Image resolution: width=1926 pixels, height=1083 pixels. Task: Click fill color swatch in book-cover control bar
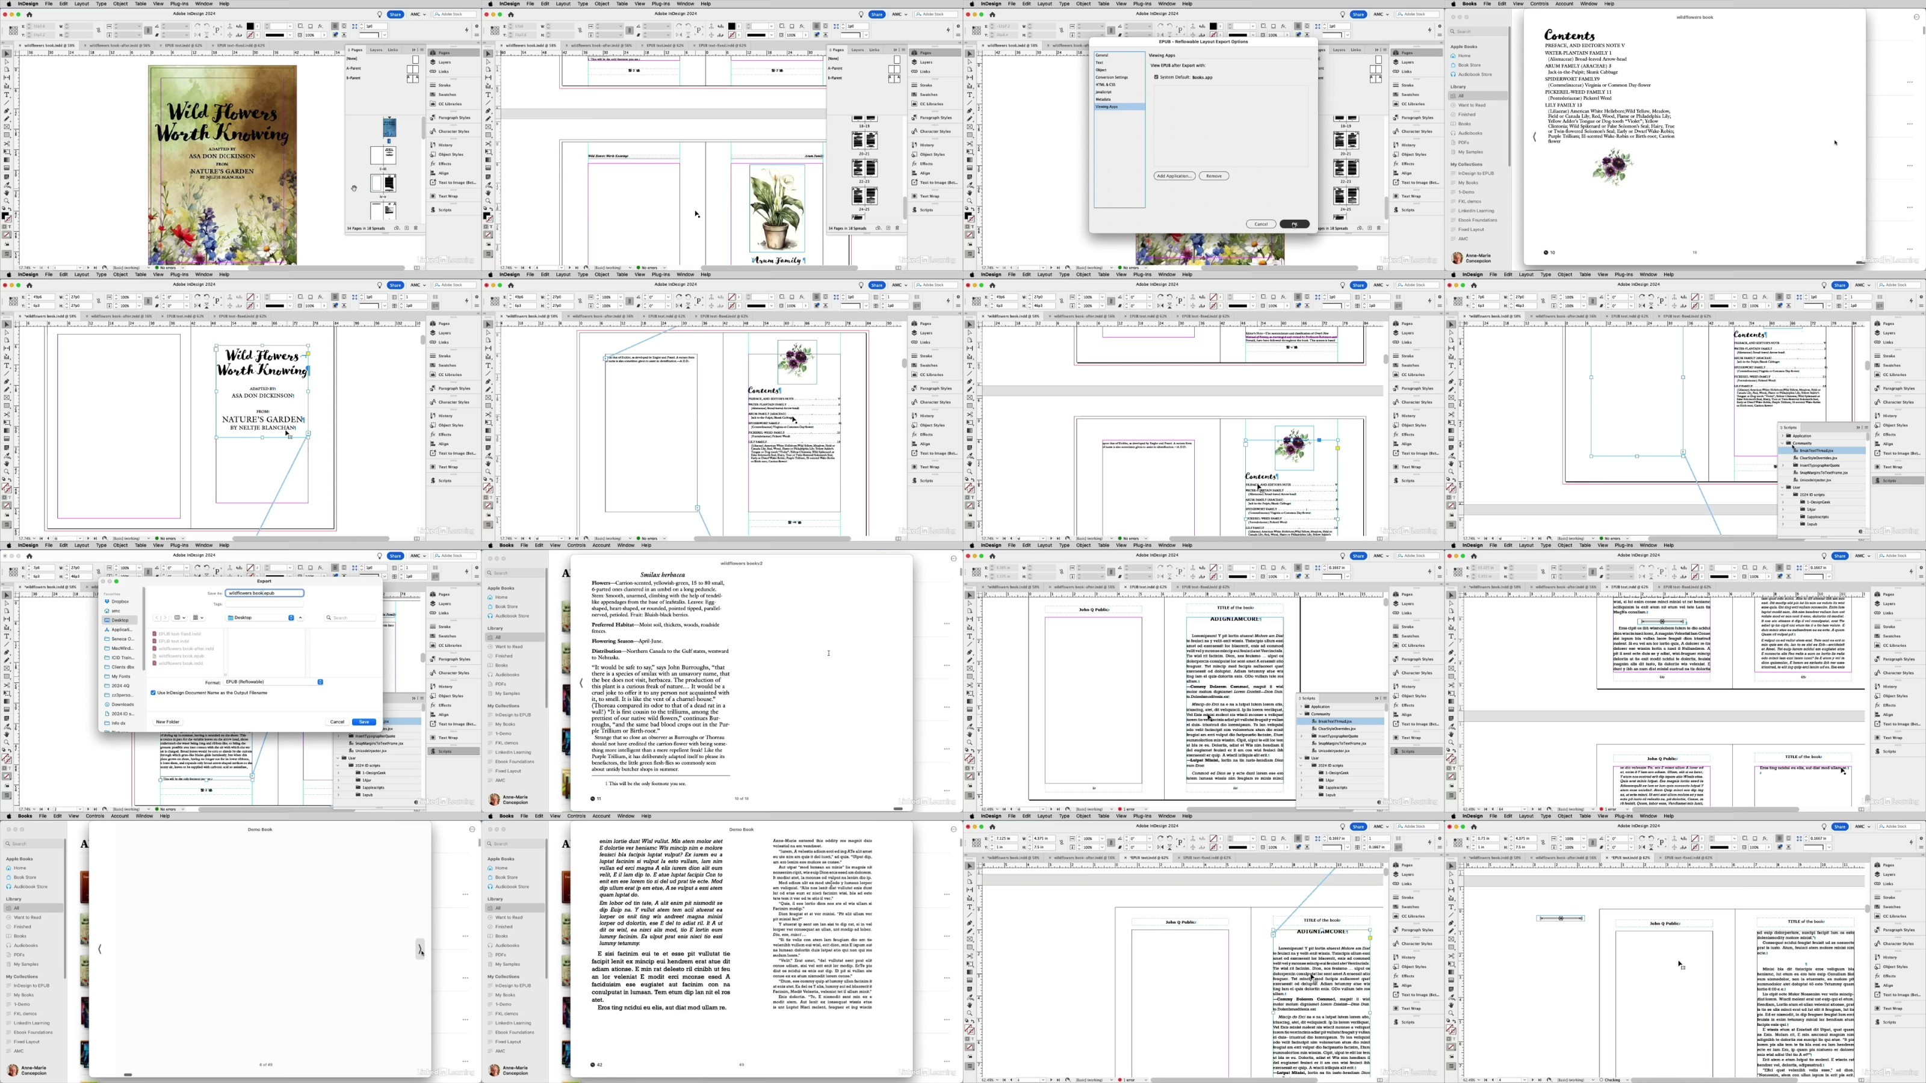tap(250, 26)
